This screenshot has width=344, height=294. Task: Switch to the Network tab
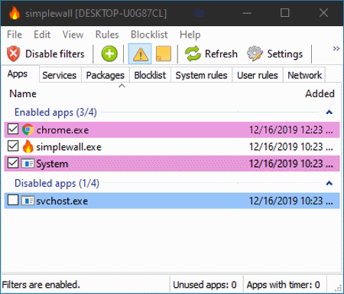(304, 75)
